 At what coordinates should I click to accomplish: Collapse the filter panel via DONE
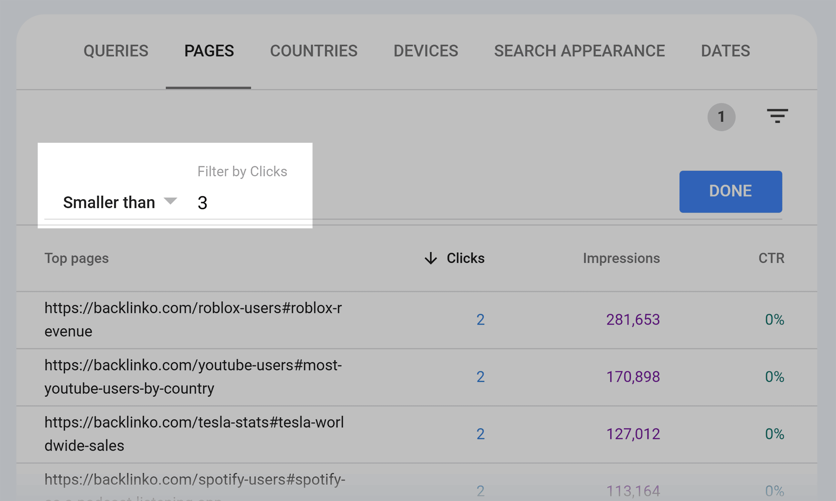[x=730, y=192]
